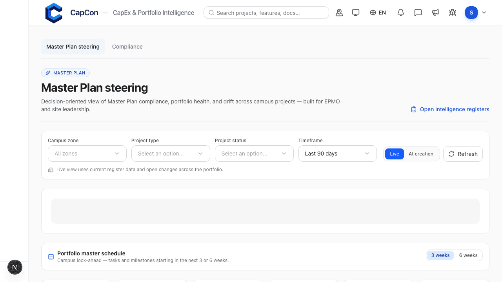Click the Campus look-ahead description text
Screen dimensions: 502x282
[143, 260]
